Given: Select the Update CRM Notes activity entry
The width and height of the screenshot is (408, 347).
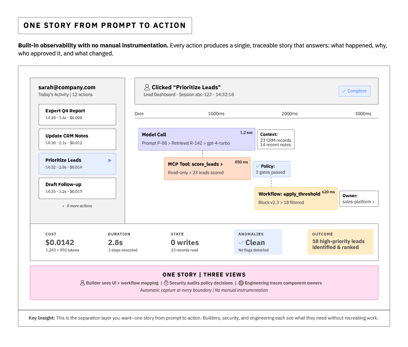Looking at the screenshot, I should click(77, 139).
